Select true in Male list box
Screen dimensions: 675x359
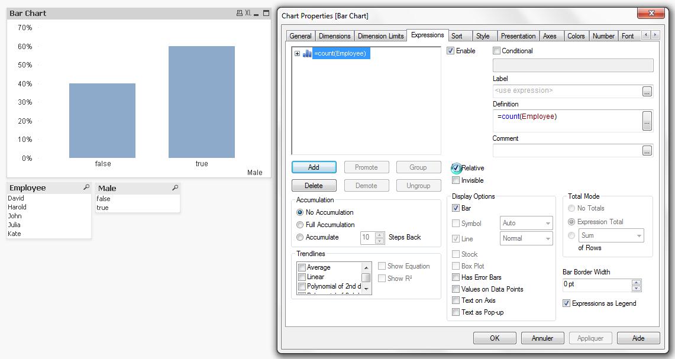(137, 208)
